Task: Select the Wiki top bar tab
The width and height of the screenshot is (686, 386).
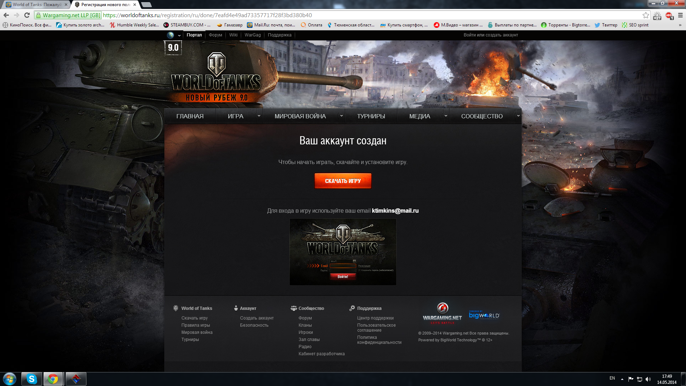Action: click(x=233, y=35)
